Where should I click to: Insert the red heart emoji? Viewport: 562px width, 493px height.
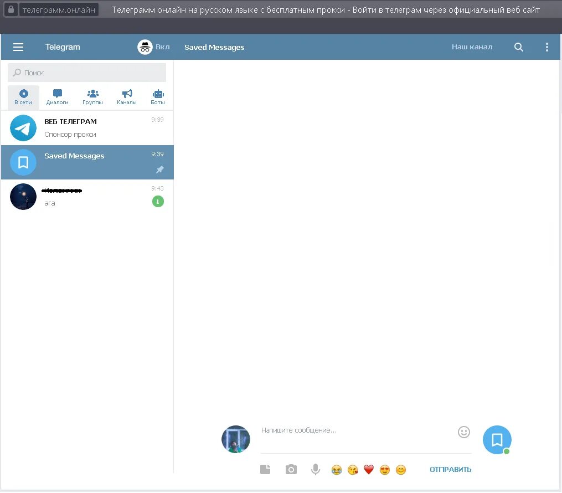click(369, 469)
